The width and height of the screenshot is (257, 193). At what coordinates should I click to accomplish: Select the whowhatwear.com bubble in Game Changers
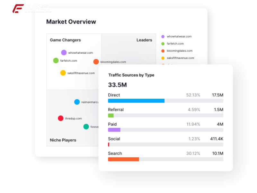coord(64,52)
